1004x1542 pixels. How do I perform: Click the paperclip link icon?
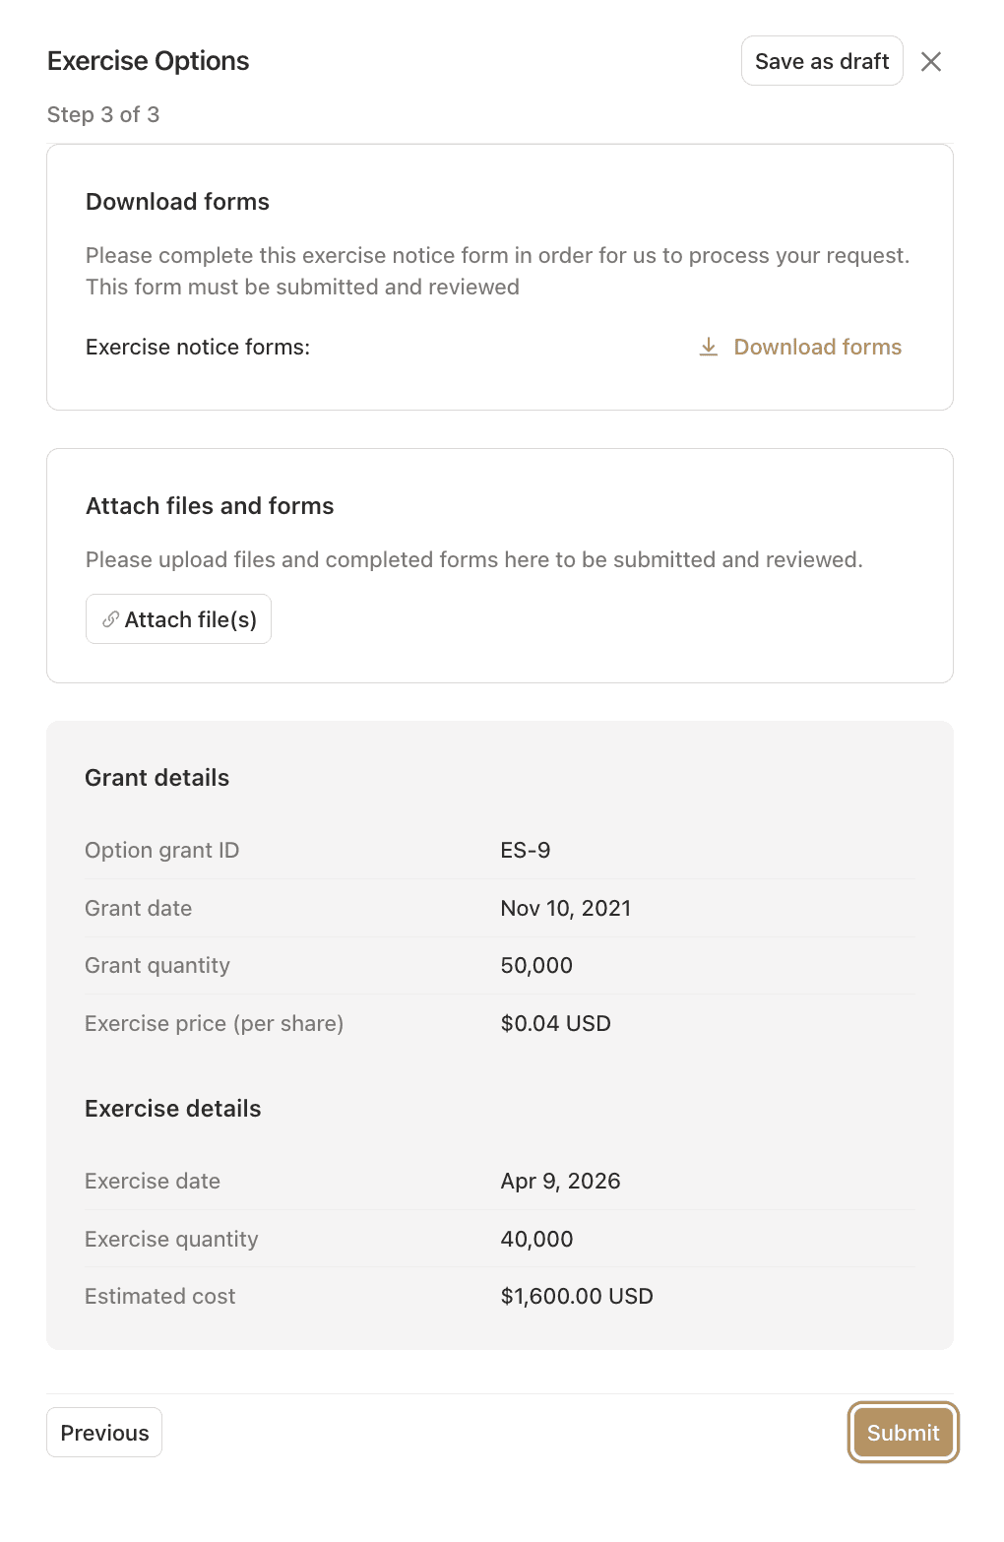(x=111, y=619)
